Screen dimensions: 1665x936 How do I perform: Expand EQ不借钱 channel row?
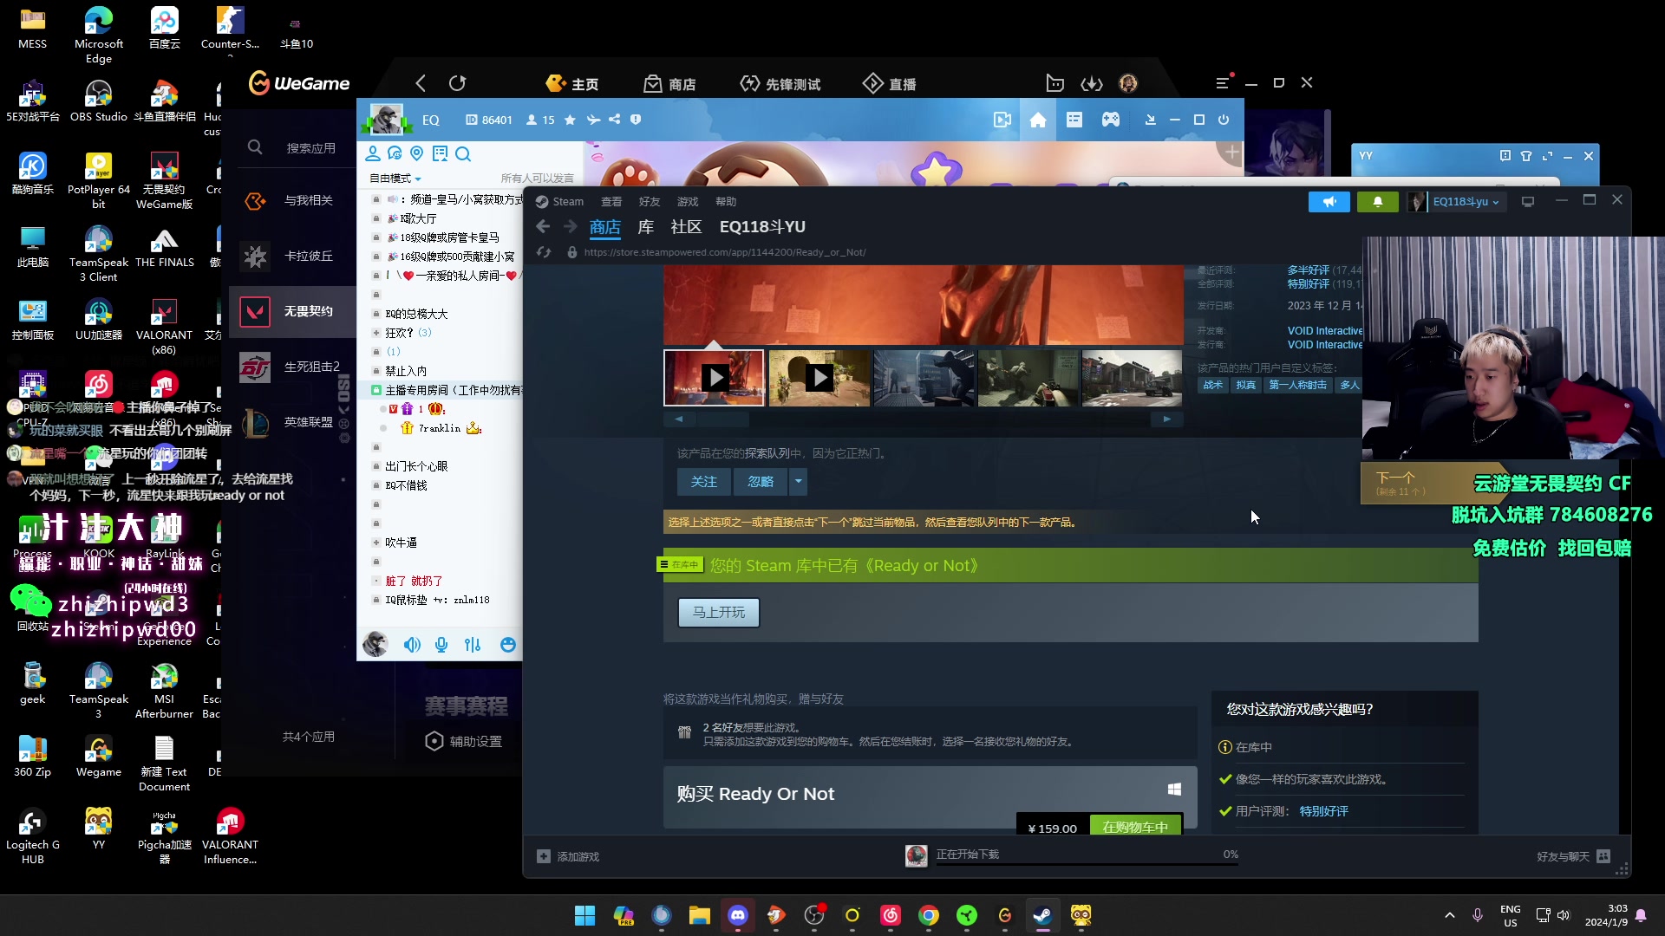pyautogui.click(x=376, y=485)
